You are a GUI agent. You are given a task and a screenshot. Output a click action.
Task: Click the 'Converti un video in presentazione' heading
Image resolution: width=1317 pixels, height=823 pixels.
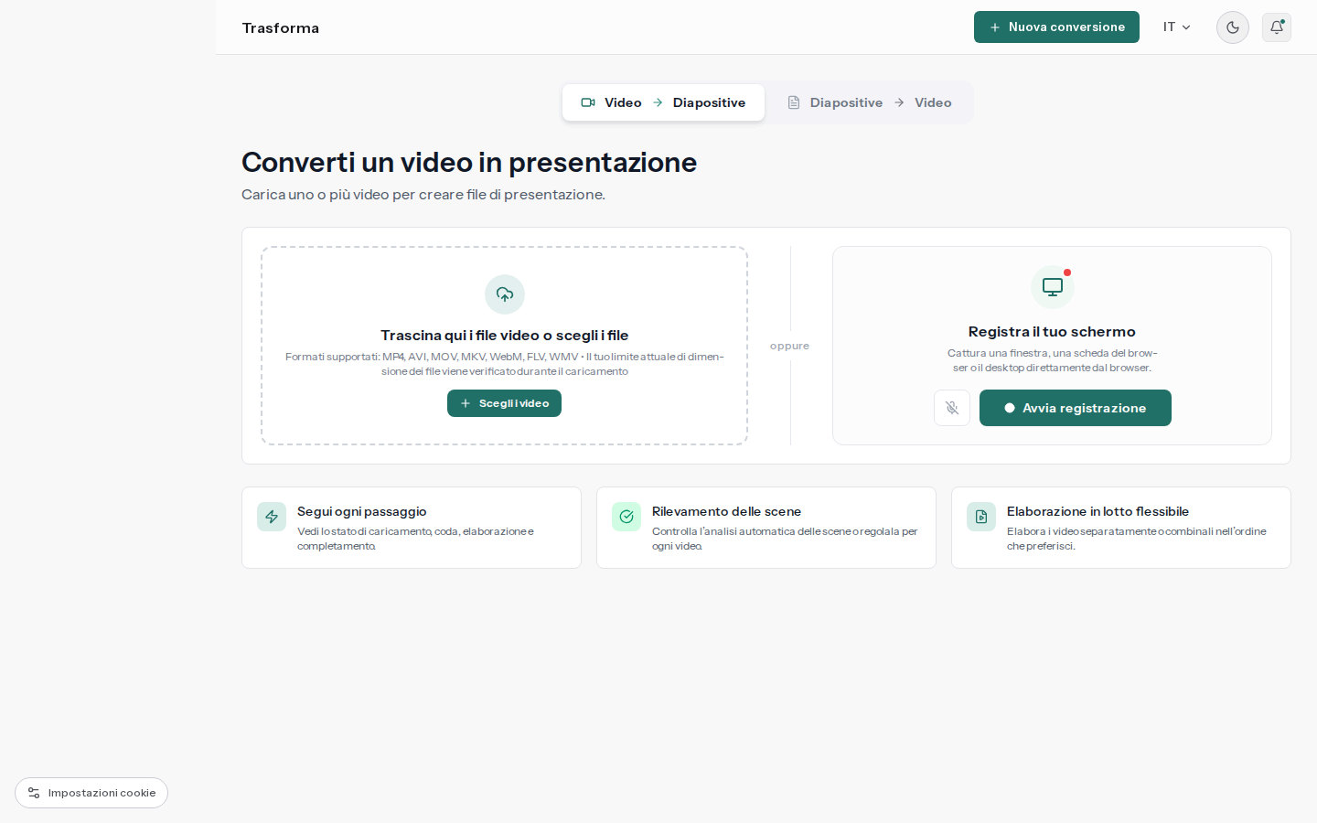[x=469, y=163]
